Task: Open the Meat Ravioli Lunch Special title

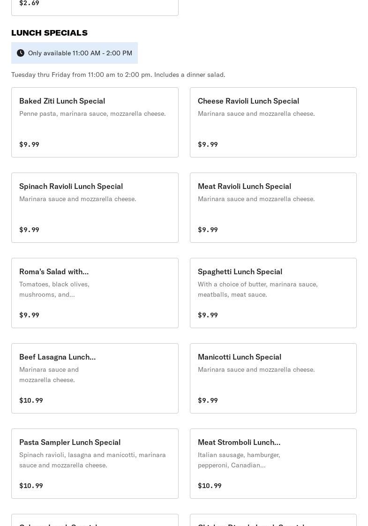Action: tap(244, 186)
